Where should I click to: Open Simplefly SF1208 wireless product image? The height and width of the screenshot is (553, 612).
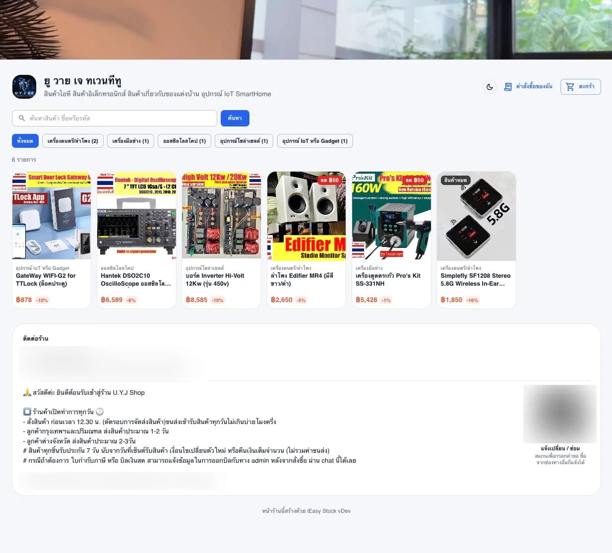click(476, 215)
